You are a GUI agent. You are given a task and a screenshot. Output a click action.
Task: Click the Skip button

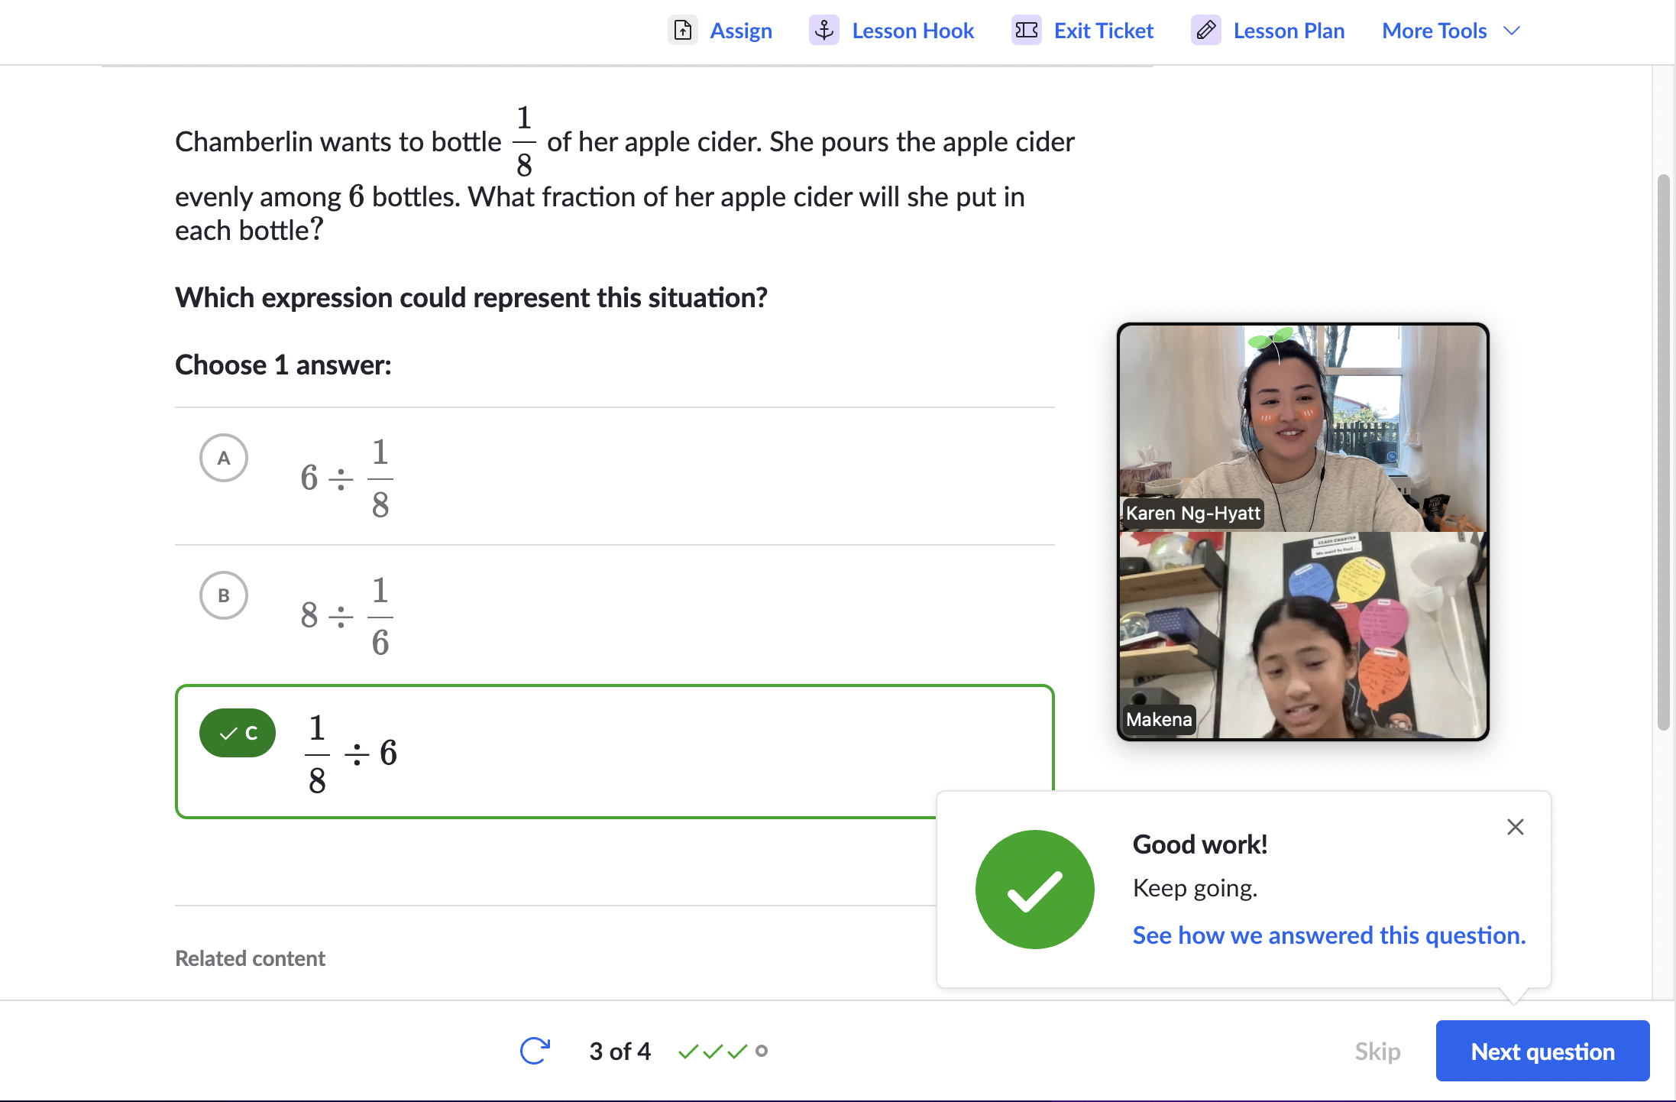click(1377, 1051)
